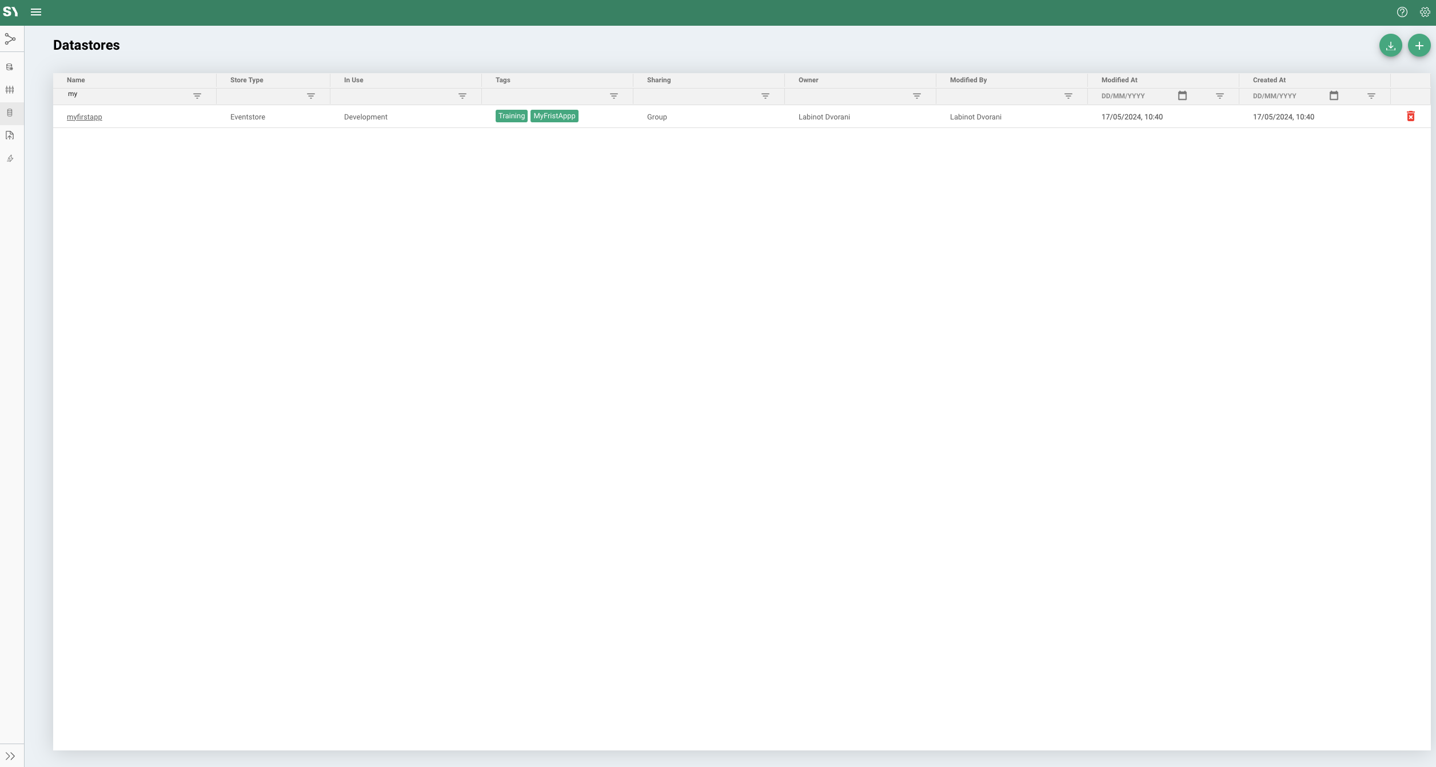Screen dimensions: 1436x767
Task: Open the Modified At calendar picker
Action: tap(1182, 95)
